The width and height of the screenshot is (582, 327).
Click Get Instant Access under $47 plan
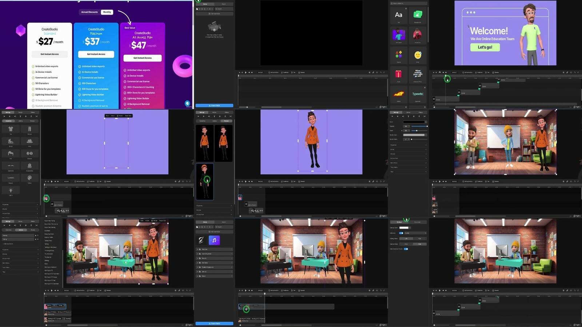point(143,58)
